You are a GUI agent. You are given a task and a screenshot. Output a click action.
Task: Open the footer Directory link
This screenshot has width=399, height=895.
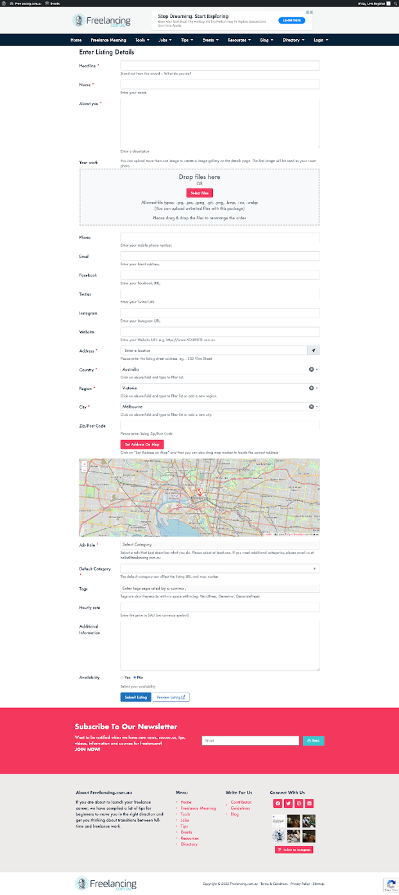(189, 844)
